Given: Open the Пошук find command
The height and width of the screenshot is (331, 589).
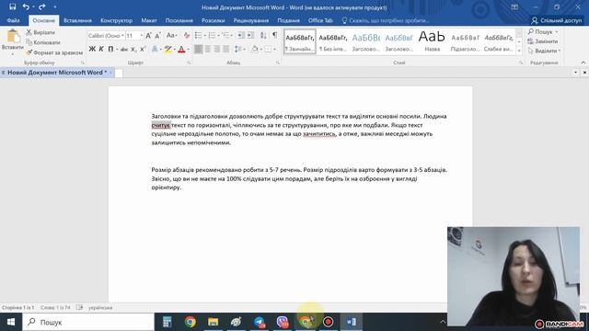Looking at the screenshot, I should coord(543,32).
